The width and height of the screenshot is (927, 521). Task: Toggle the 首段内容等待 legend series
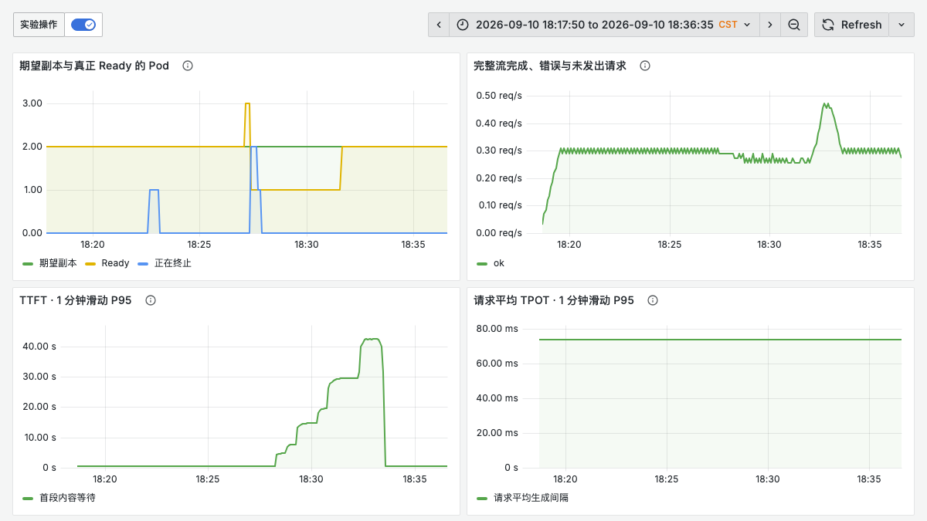[x=67, y=498]
